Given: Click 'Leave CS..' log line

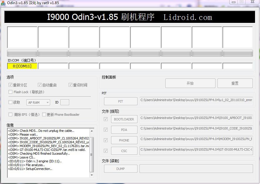Looking at the screenshot, I should click(22, 157).
